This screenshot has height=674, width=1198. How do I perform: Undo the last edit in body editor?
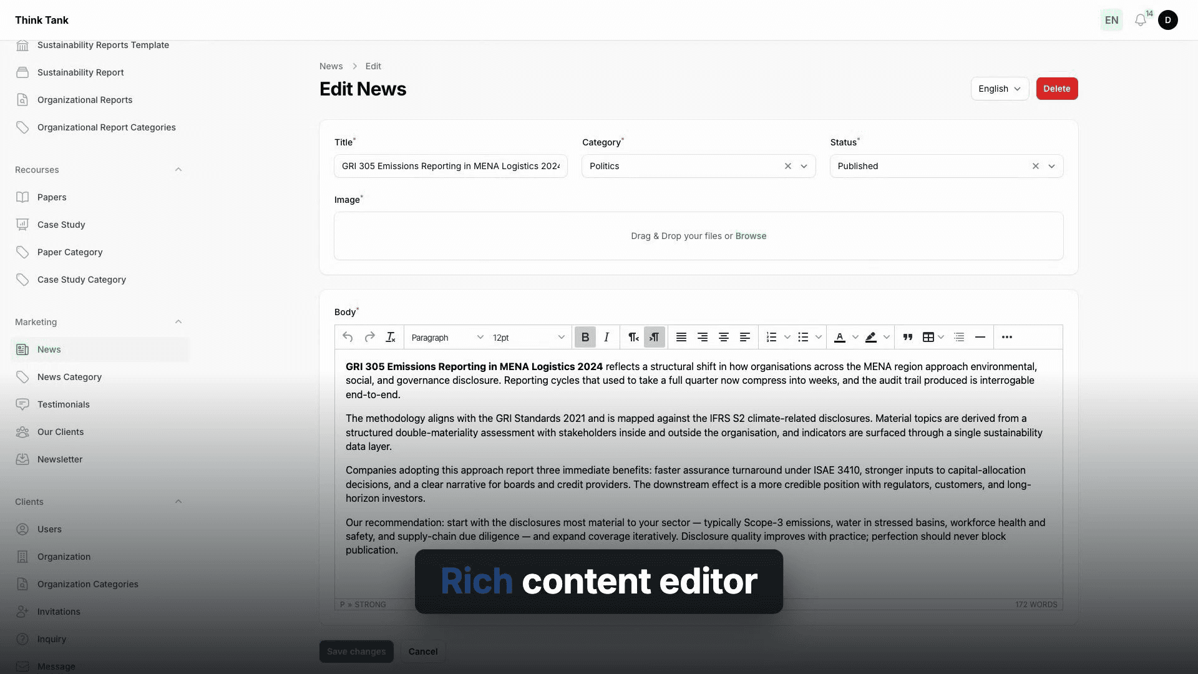348,337
